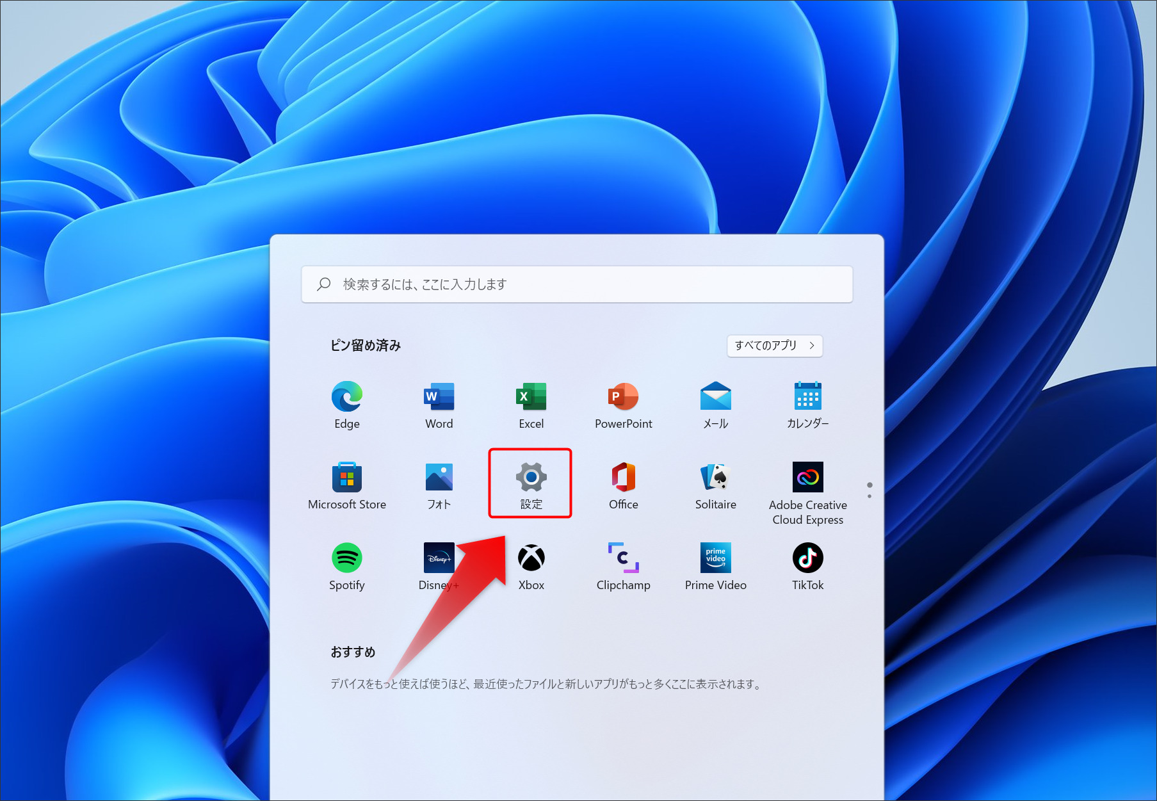Launch PowerPoint from the Start menu

click(623, 405)
